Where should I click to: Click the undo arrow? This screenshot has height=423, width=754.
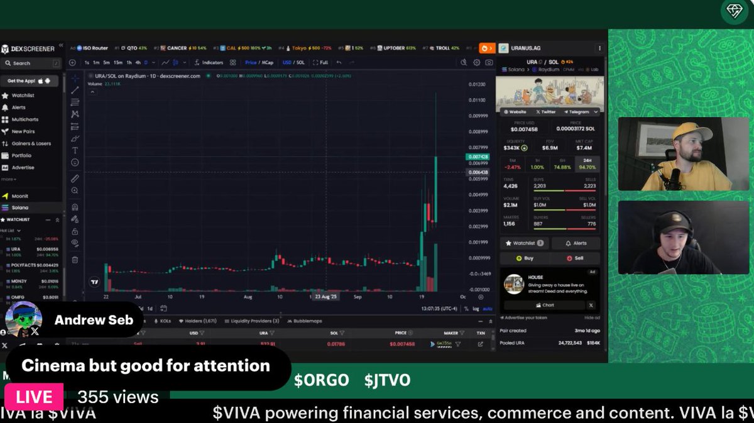[339, 62]
